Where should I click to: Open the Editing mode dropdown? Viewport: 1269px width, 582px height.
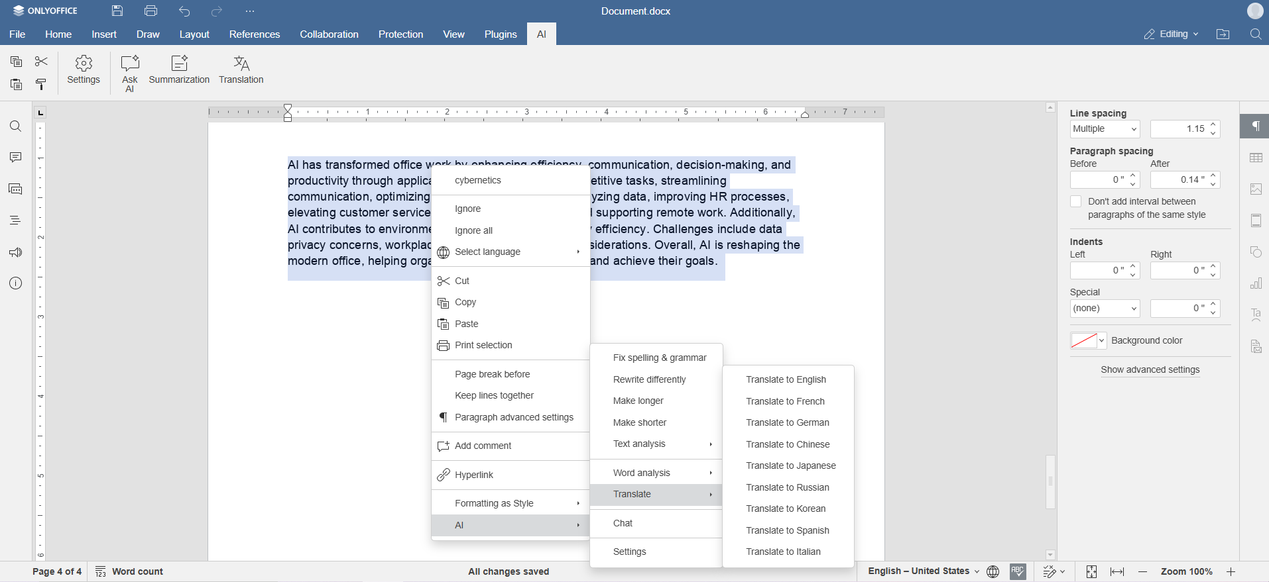[1172, 34]
